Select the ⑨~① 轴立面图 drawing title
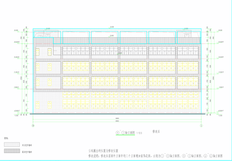The width and height of the screenshot is (232, 161). pos(125,133)
